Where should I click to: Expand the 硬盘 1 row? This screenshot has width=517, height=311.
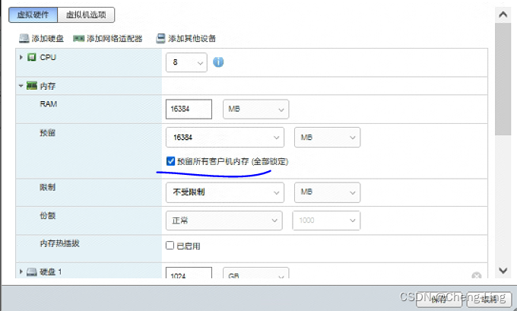click(21, 271)
